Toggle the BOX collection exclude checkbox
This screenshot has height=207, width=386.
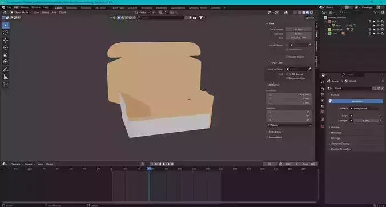pyautogui.click(x=370, y=21)
